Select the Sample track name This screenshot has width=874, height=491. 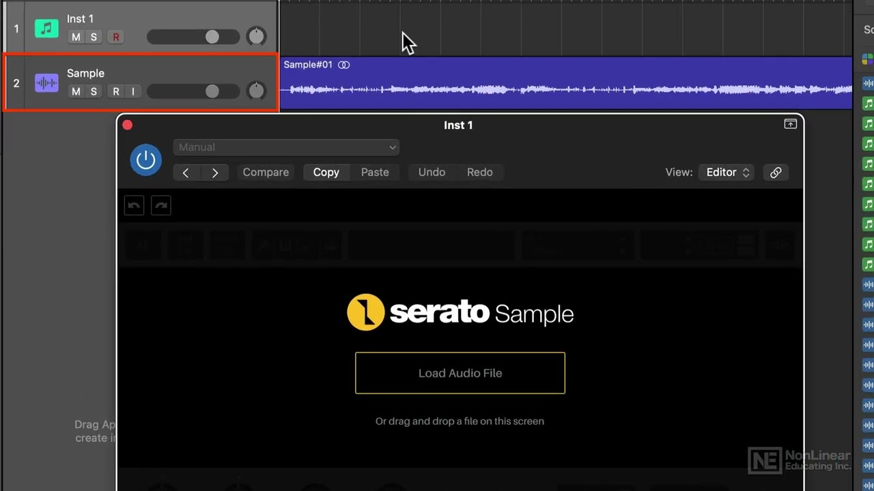pyautogui.click(x=86, y=73)
